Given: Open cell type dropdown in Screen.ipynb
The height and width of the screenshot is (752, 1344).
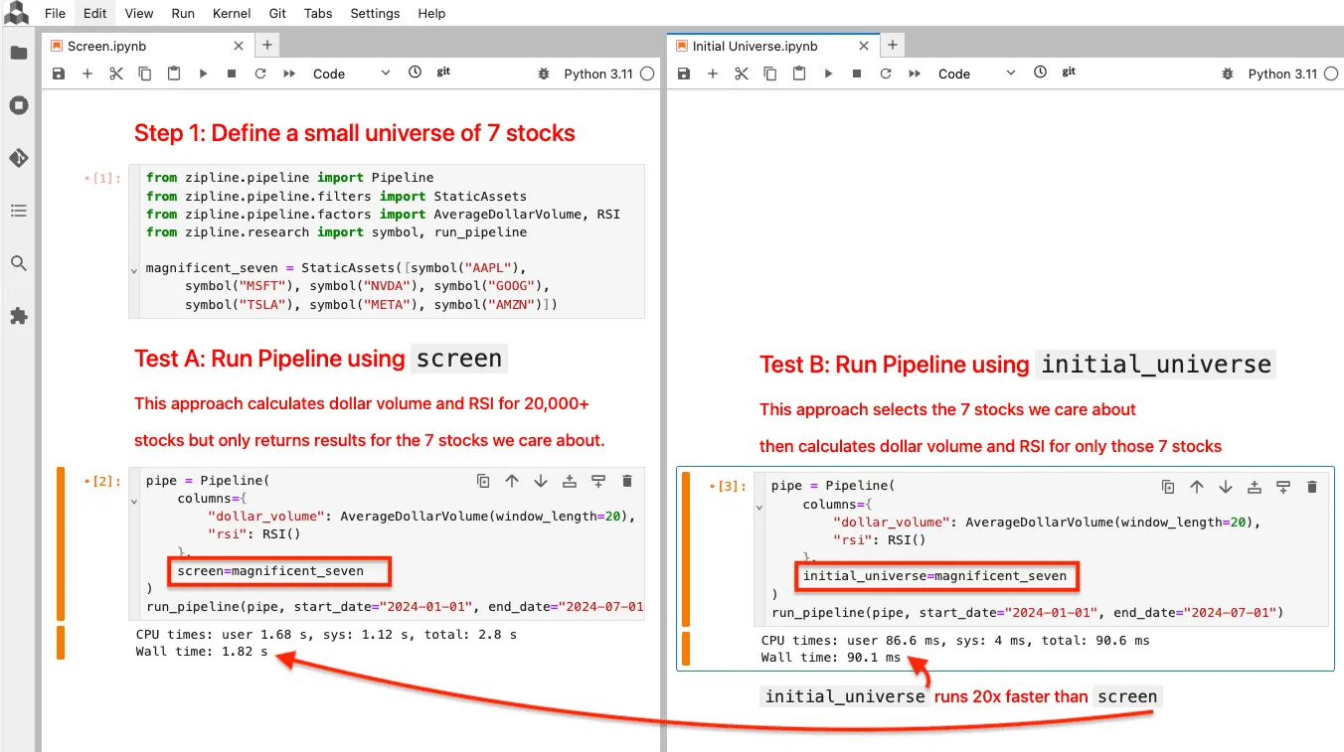Looking at the screenshot, I should pyautogui.click(x=352, y=74).
